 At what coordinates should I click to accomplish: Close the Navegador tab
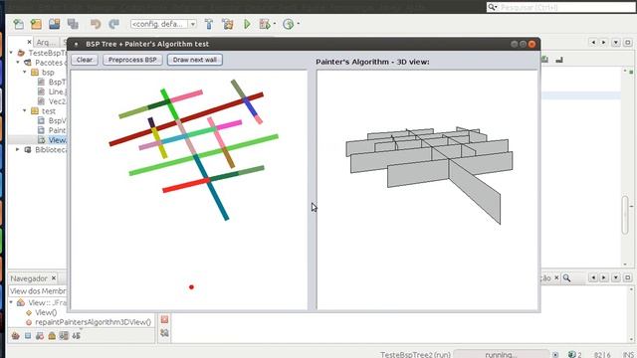click(54, 278)
